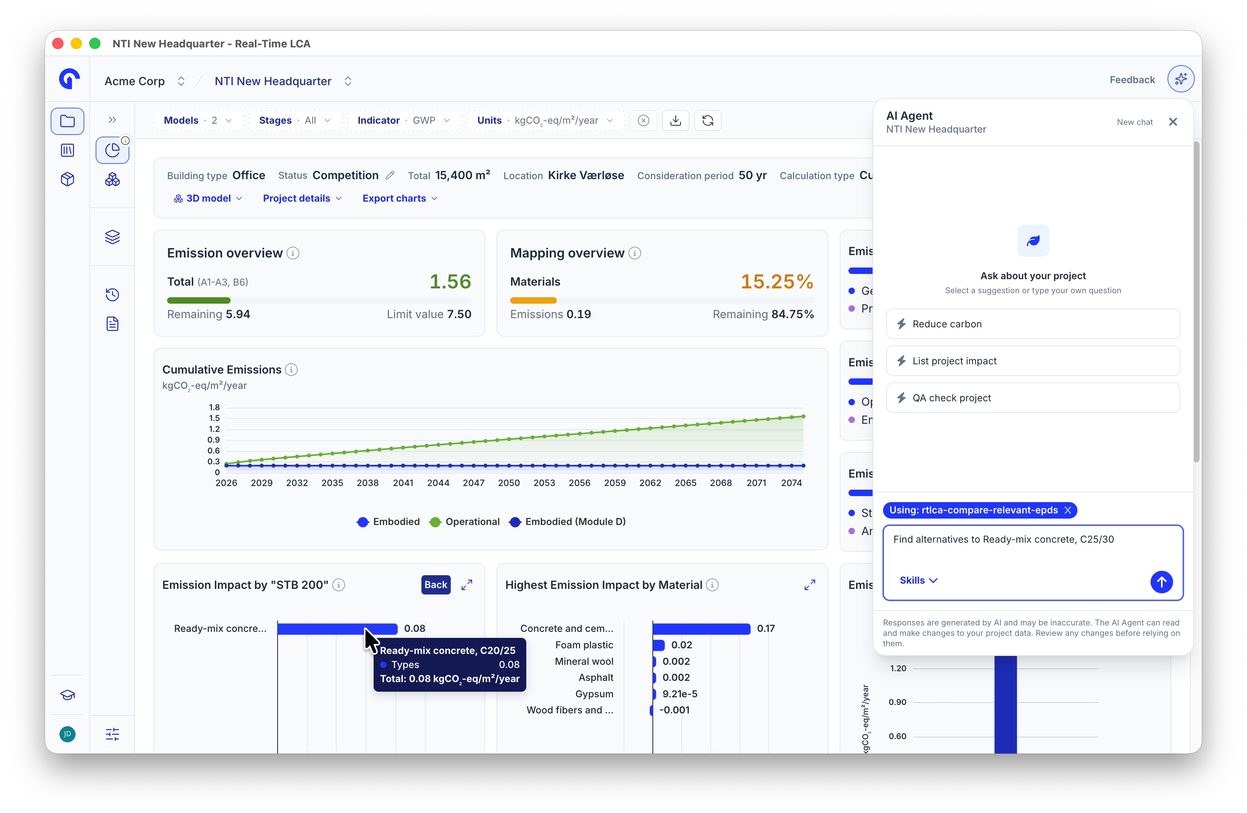The height and width of the screenshot is (813, 1247).
Task: Remove the rtlca-compare-relevant-epds skill tag
Action: tap(1067, 510)
